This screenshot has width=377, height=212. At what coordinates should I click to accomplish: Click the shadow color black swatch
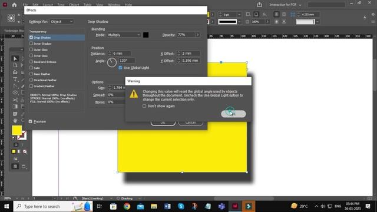[145, 35]
